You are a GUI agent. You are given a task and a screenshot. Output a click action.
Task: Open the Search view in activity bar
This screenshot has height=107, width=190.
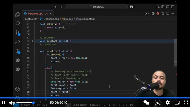click(18, 23)
